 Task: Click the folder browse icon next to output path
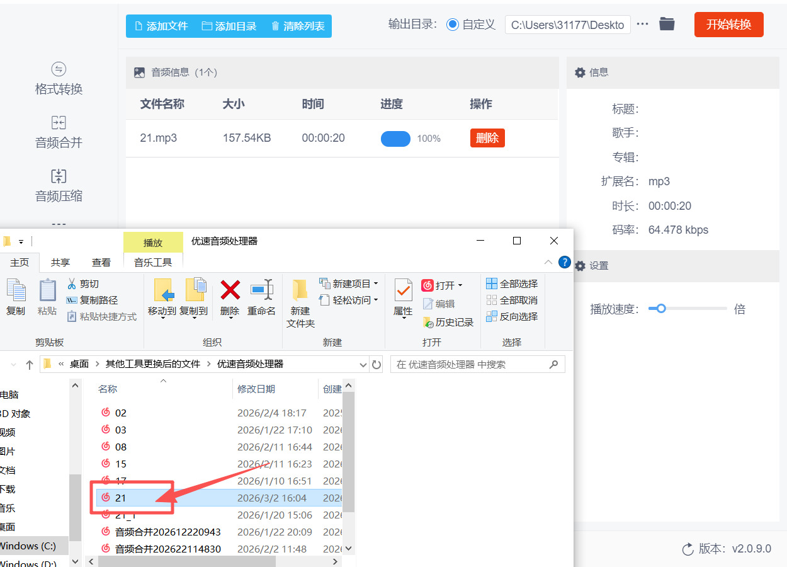pos(667,25)
